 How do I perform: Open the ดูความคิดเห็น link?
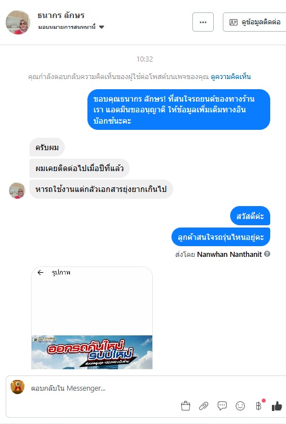[x=231, y=77]
